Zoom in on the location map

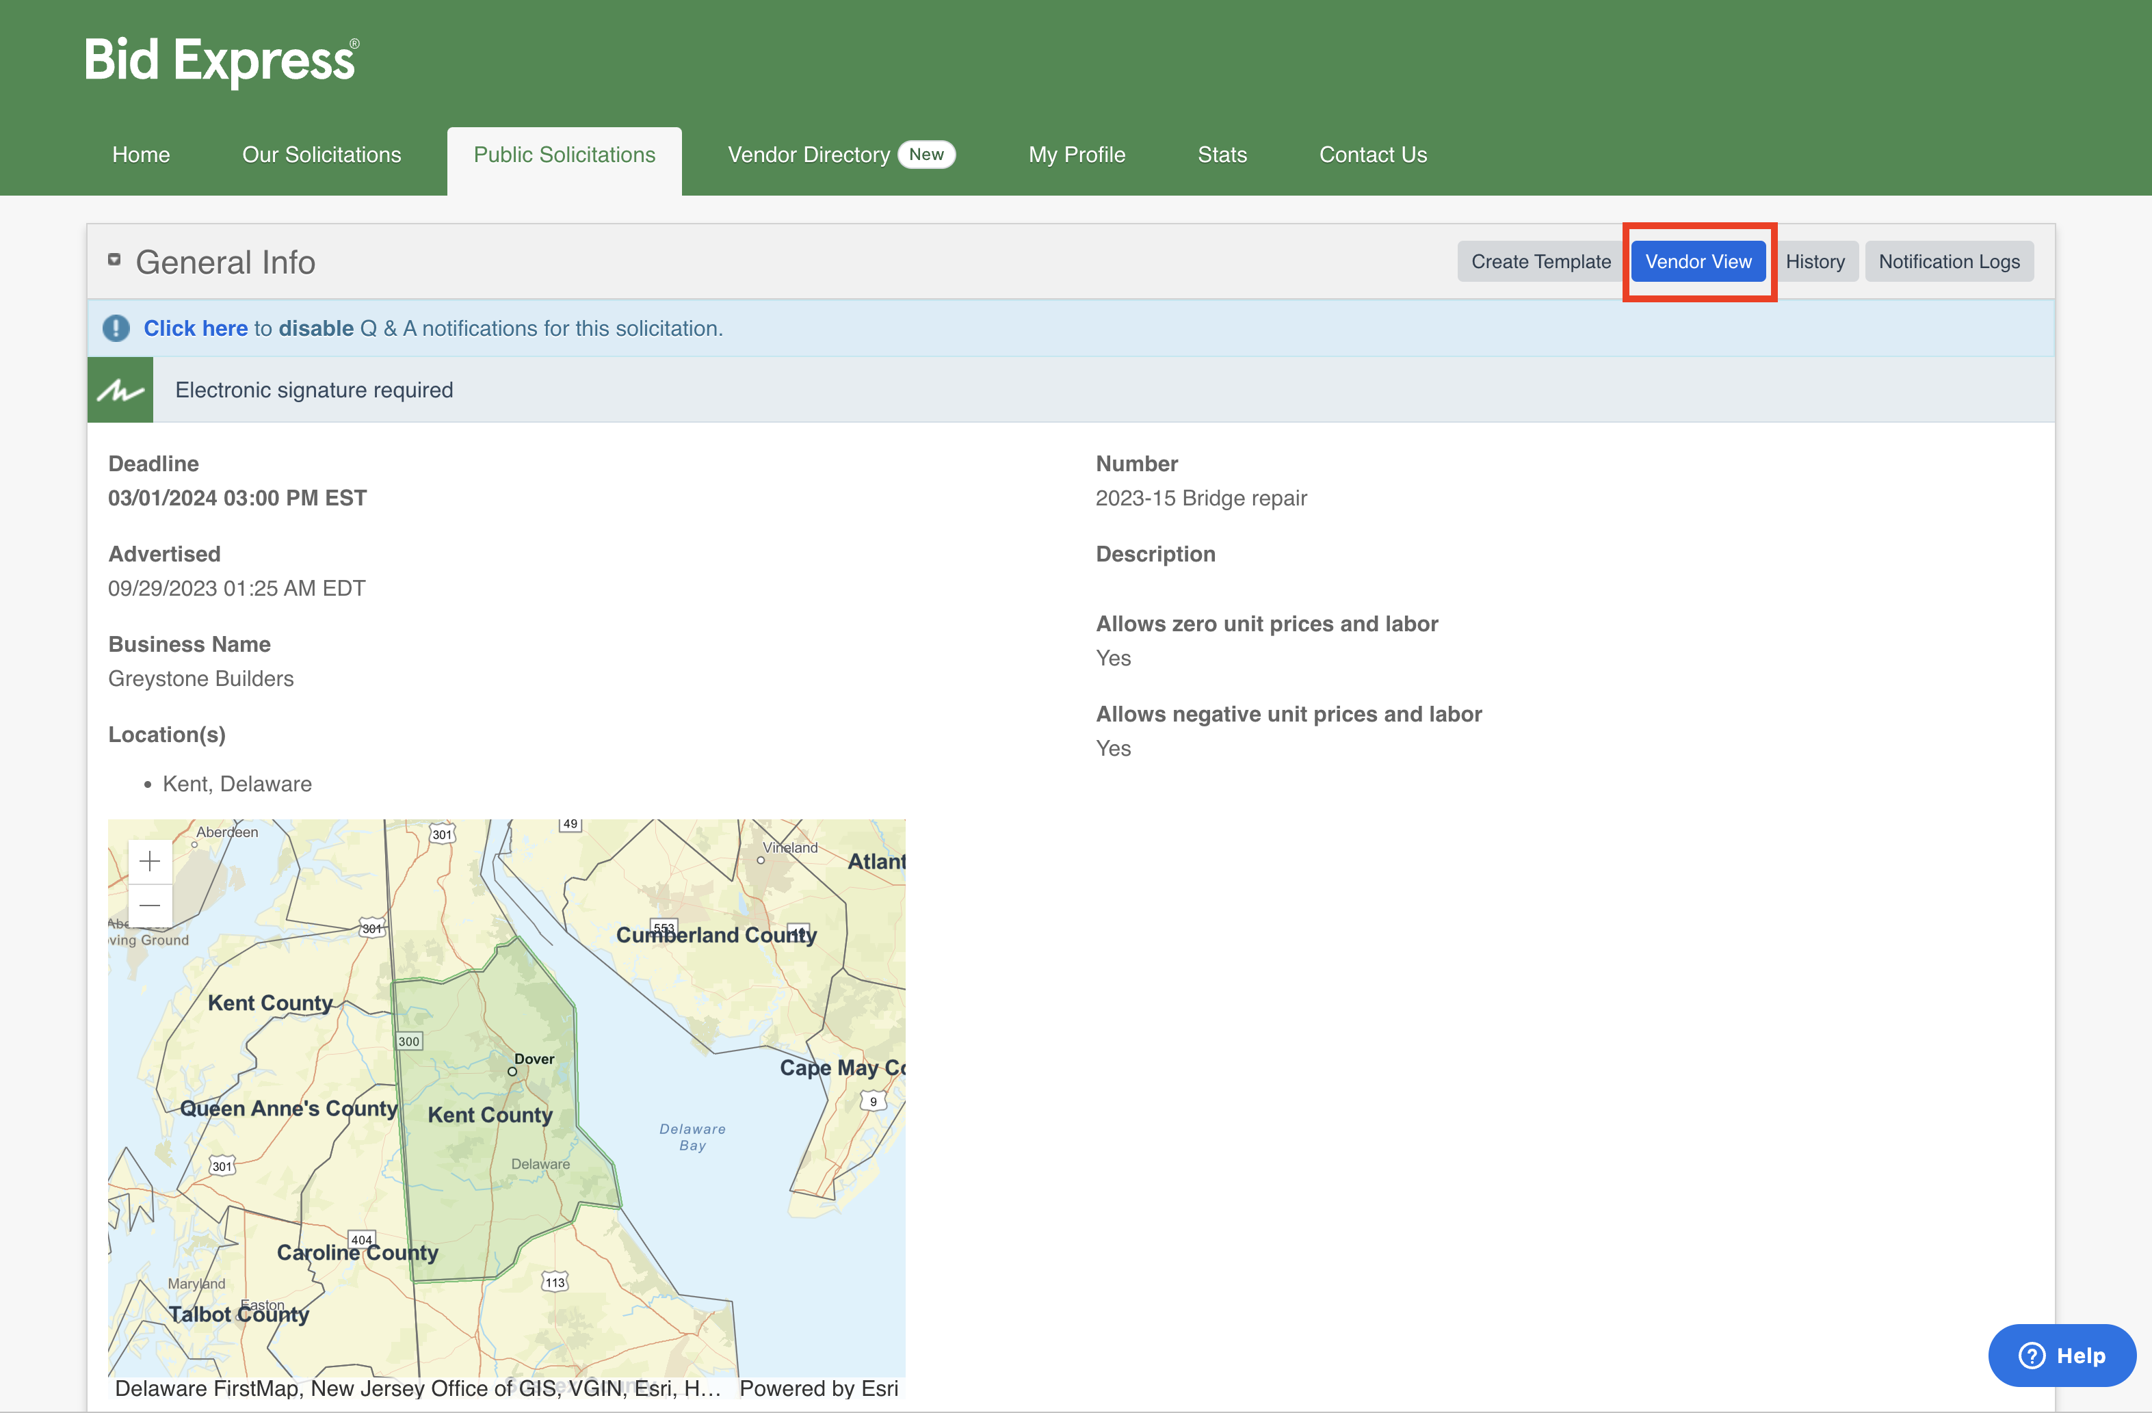148,860
